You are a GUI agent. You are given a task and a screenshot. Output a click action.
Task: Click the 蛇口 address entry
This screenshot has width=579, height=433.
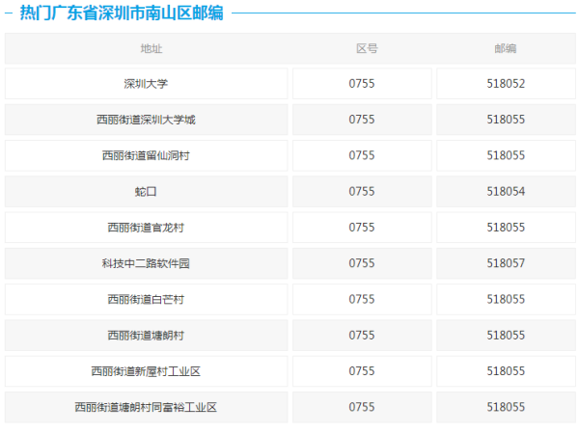pyautogui.click(x=146, y=192)
